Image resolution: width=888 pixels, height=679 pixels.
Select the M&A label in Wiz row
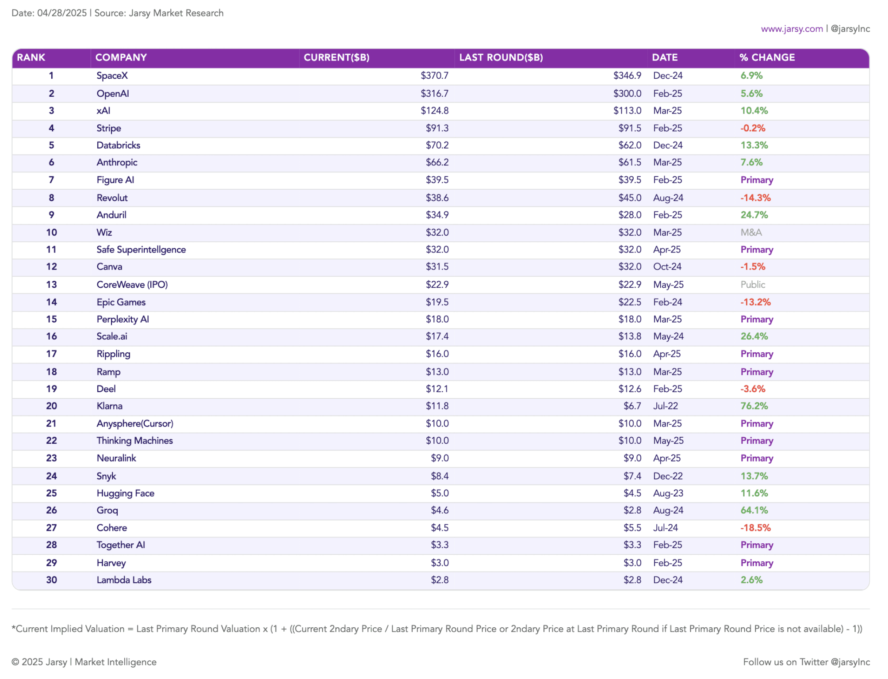(751, 233)
